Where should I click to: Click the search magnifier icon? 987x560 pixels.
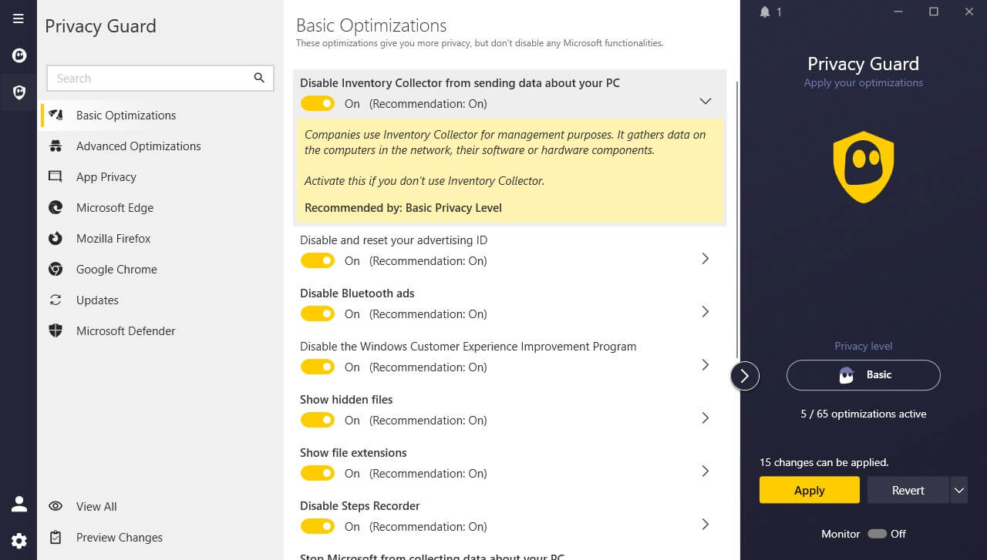(259, 78)
